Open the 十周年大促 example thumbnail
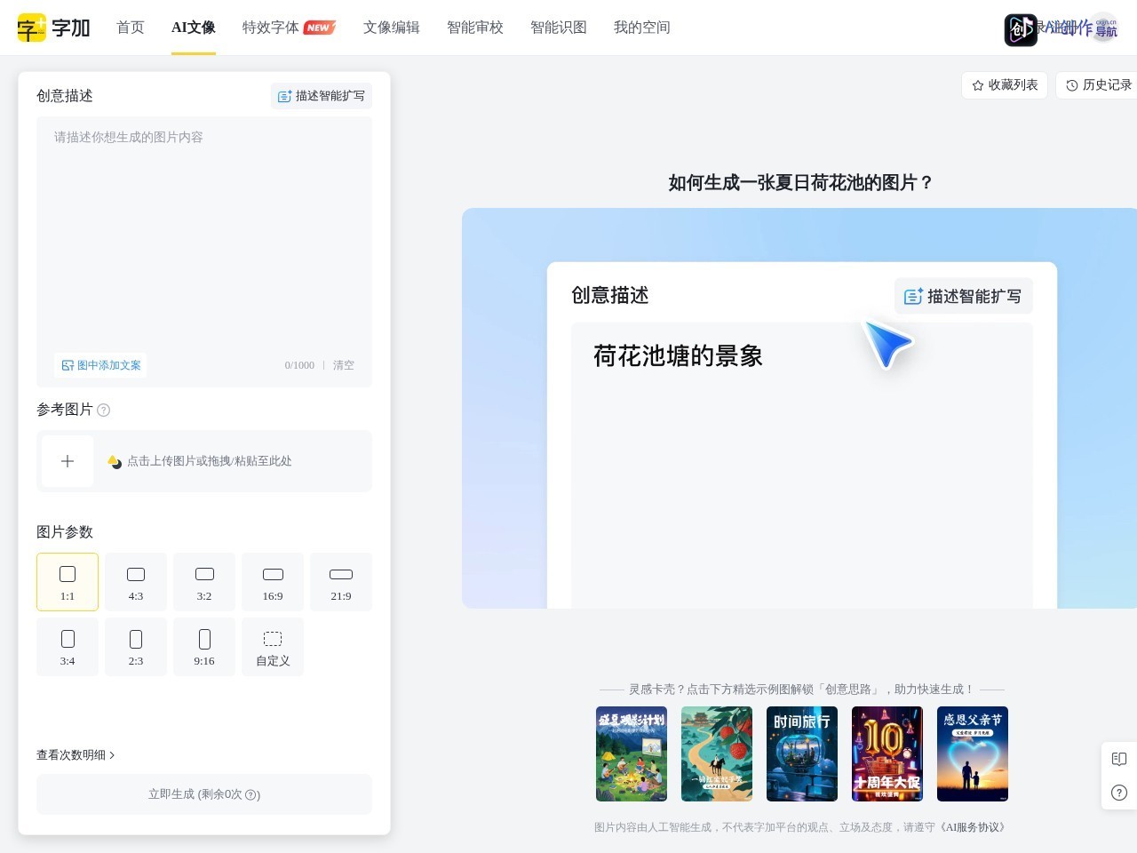Image resolution: width=1137 pixels, height=853 pixels. [x=887, y=754]
